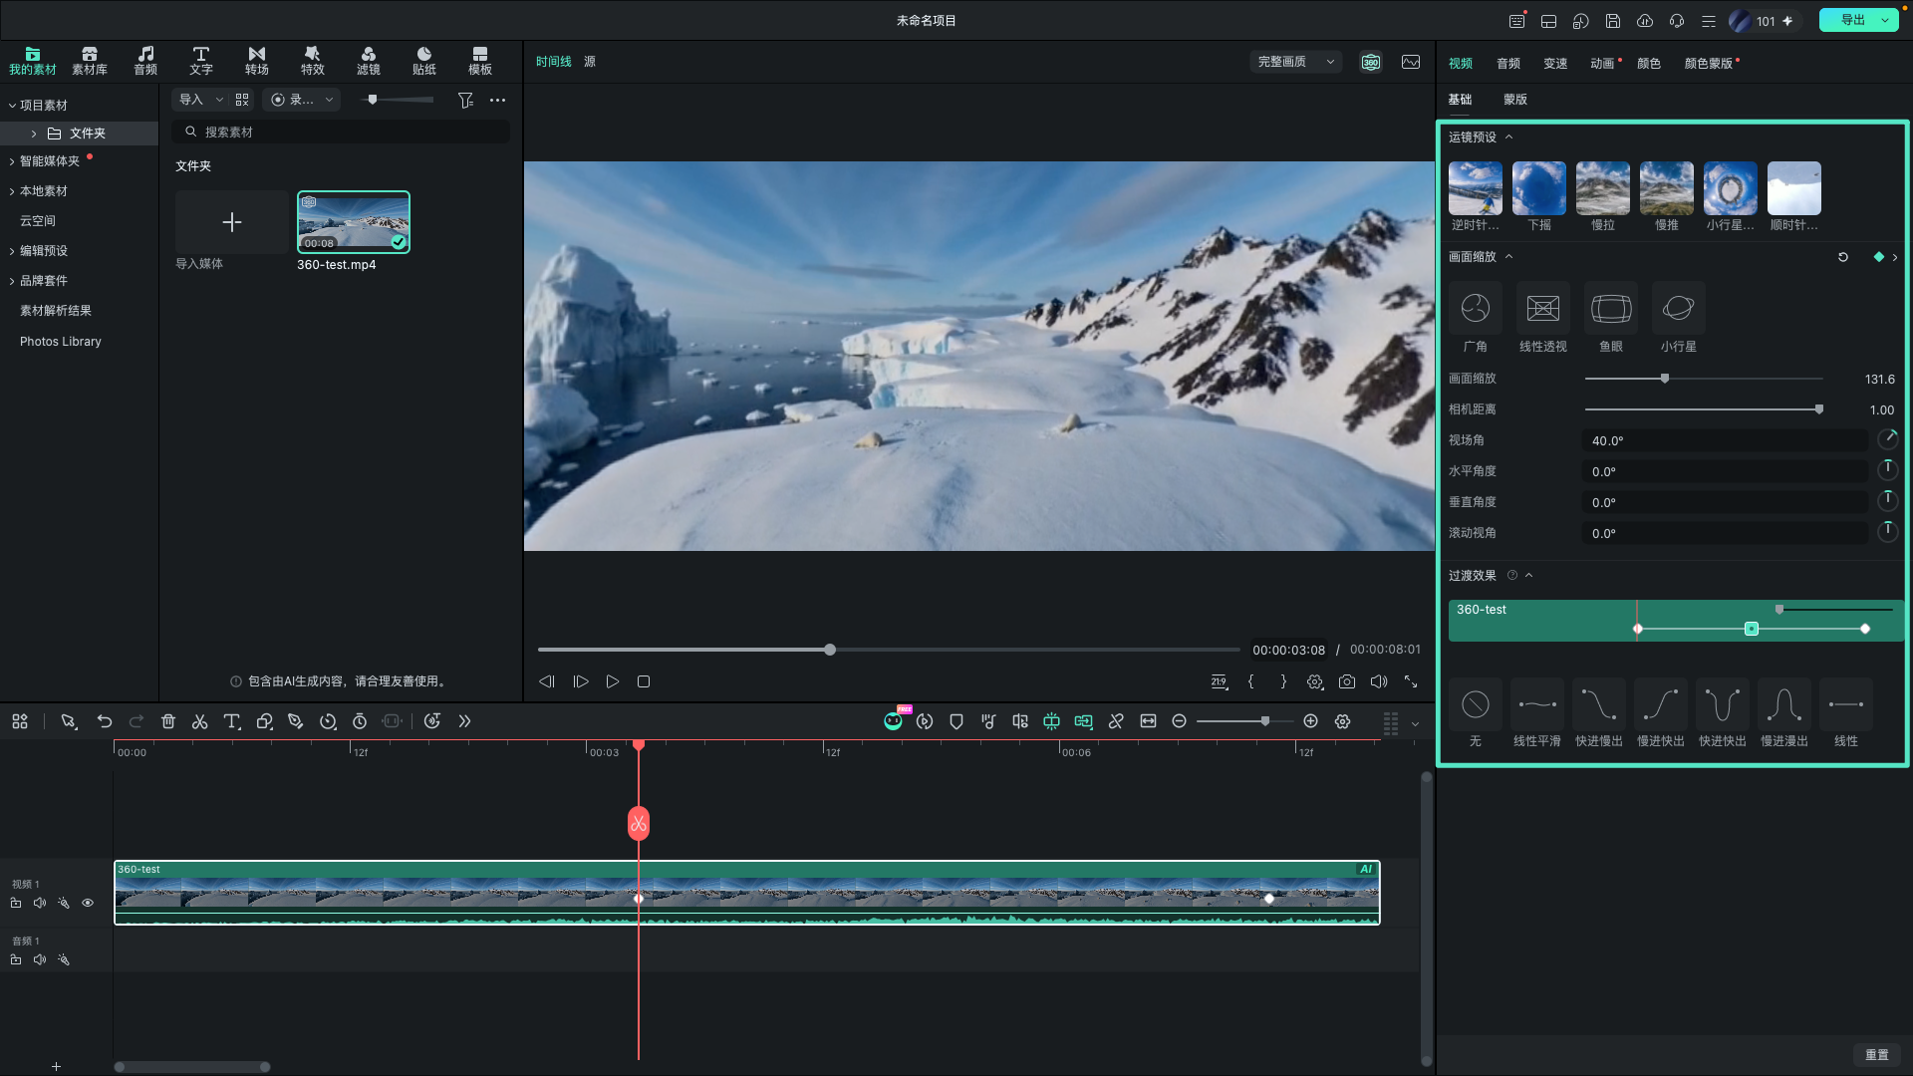Click the 重置 reset button

[1877, 1055]
